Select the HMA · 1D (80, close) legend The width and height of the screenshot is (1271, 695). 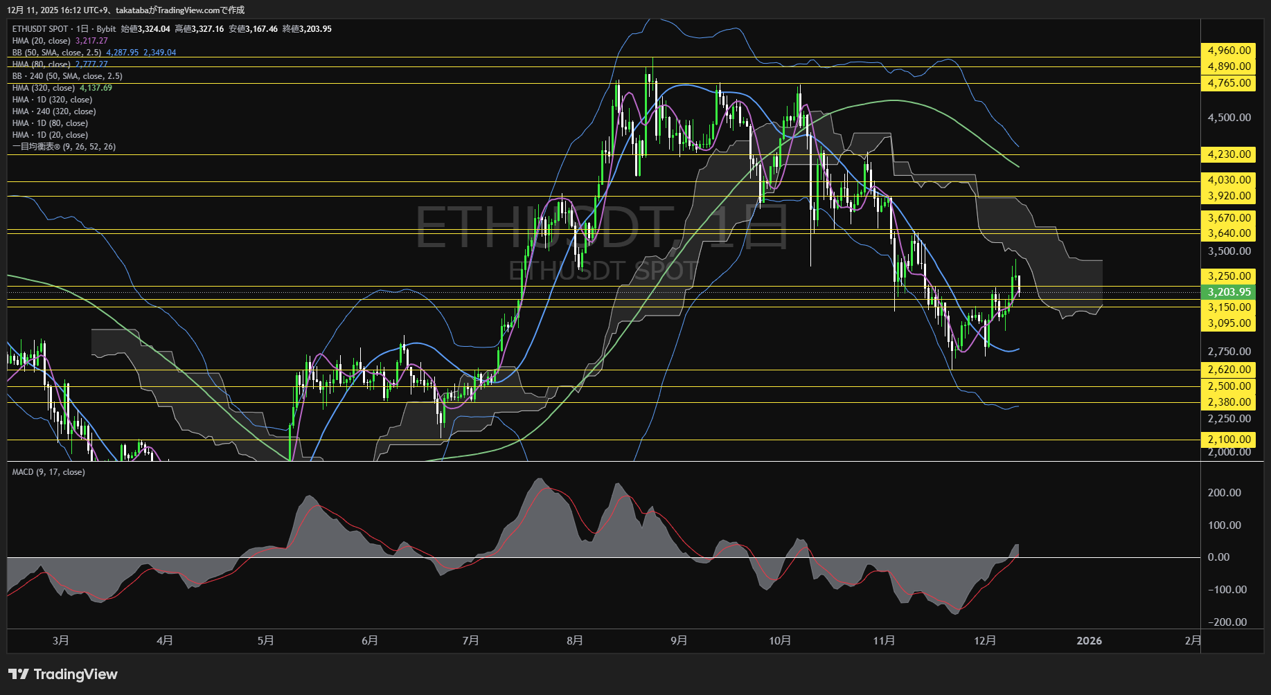[50, 123]
